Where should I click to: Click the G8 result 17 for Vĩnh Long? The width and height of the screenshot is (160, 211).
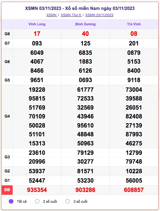[x=37, y=34]
